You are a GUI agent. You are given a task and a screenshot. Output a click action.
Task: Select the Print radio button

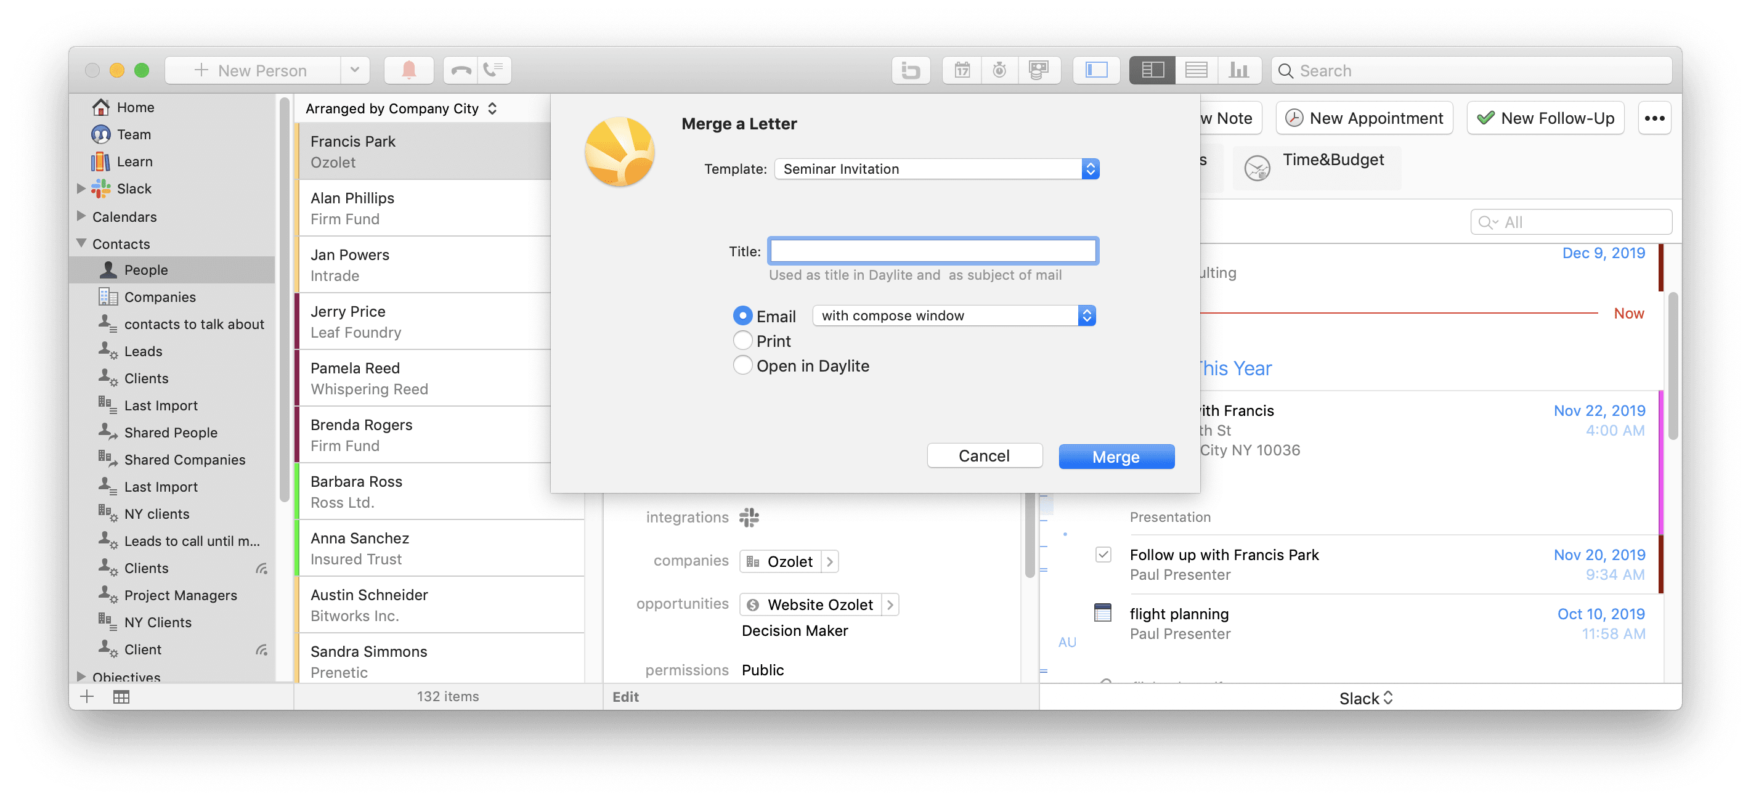[x=742, y=341]
